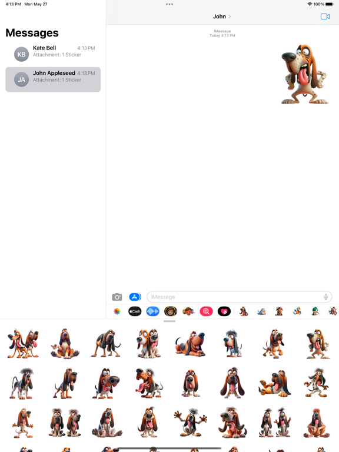Open the camera next to the message field

[117, 297]
